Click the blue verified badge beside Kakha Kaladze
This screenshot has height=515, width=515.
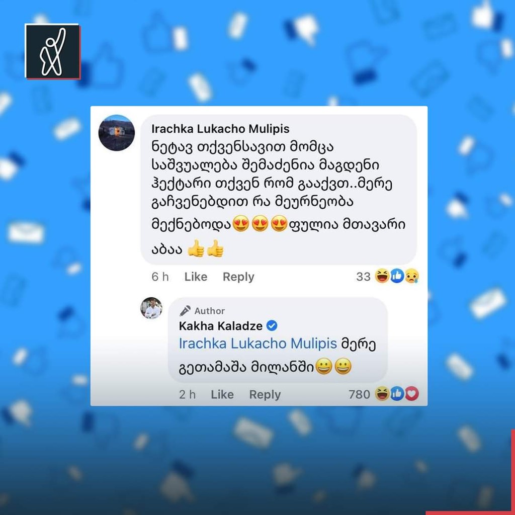(272, 326)
